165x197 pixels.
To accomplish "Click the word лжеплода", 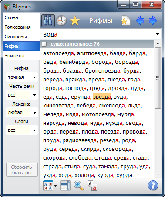I will point(112,106).
